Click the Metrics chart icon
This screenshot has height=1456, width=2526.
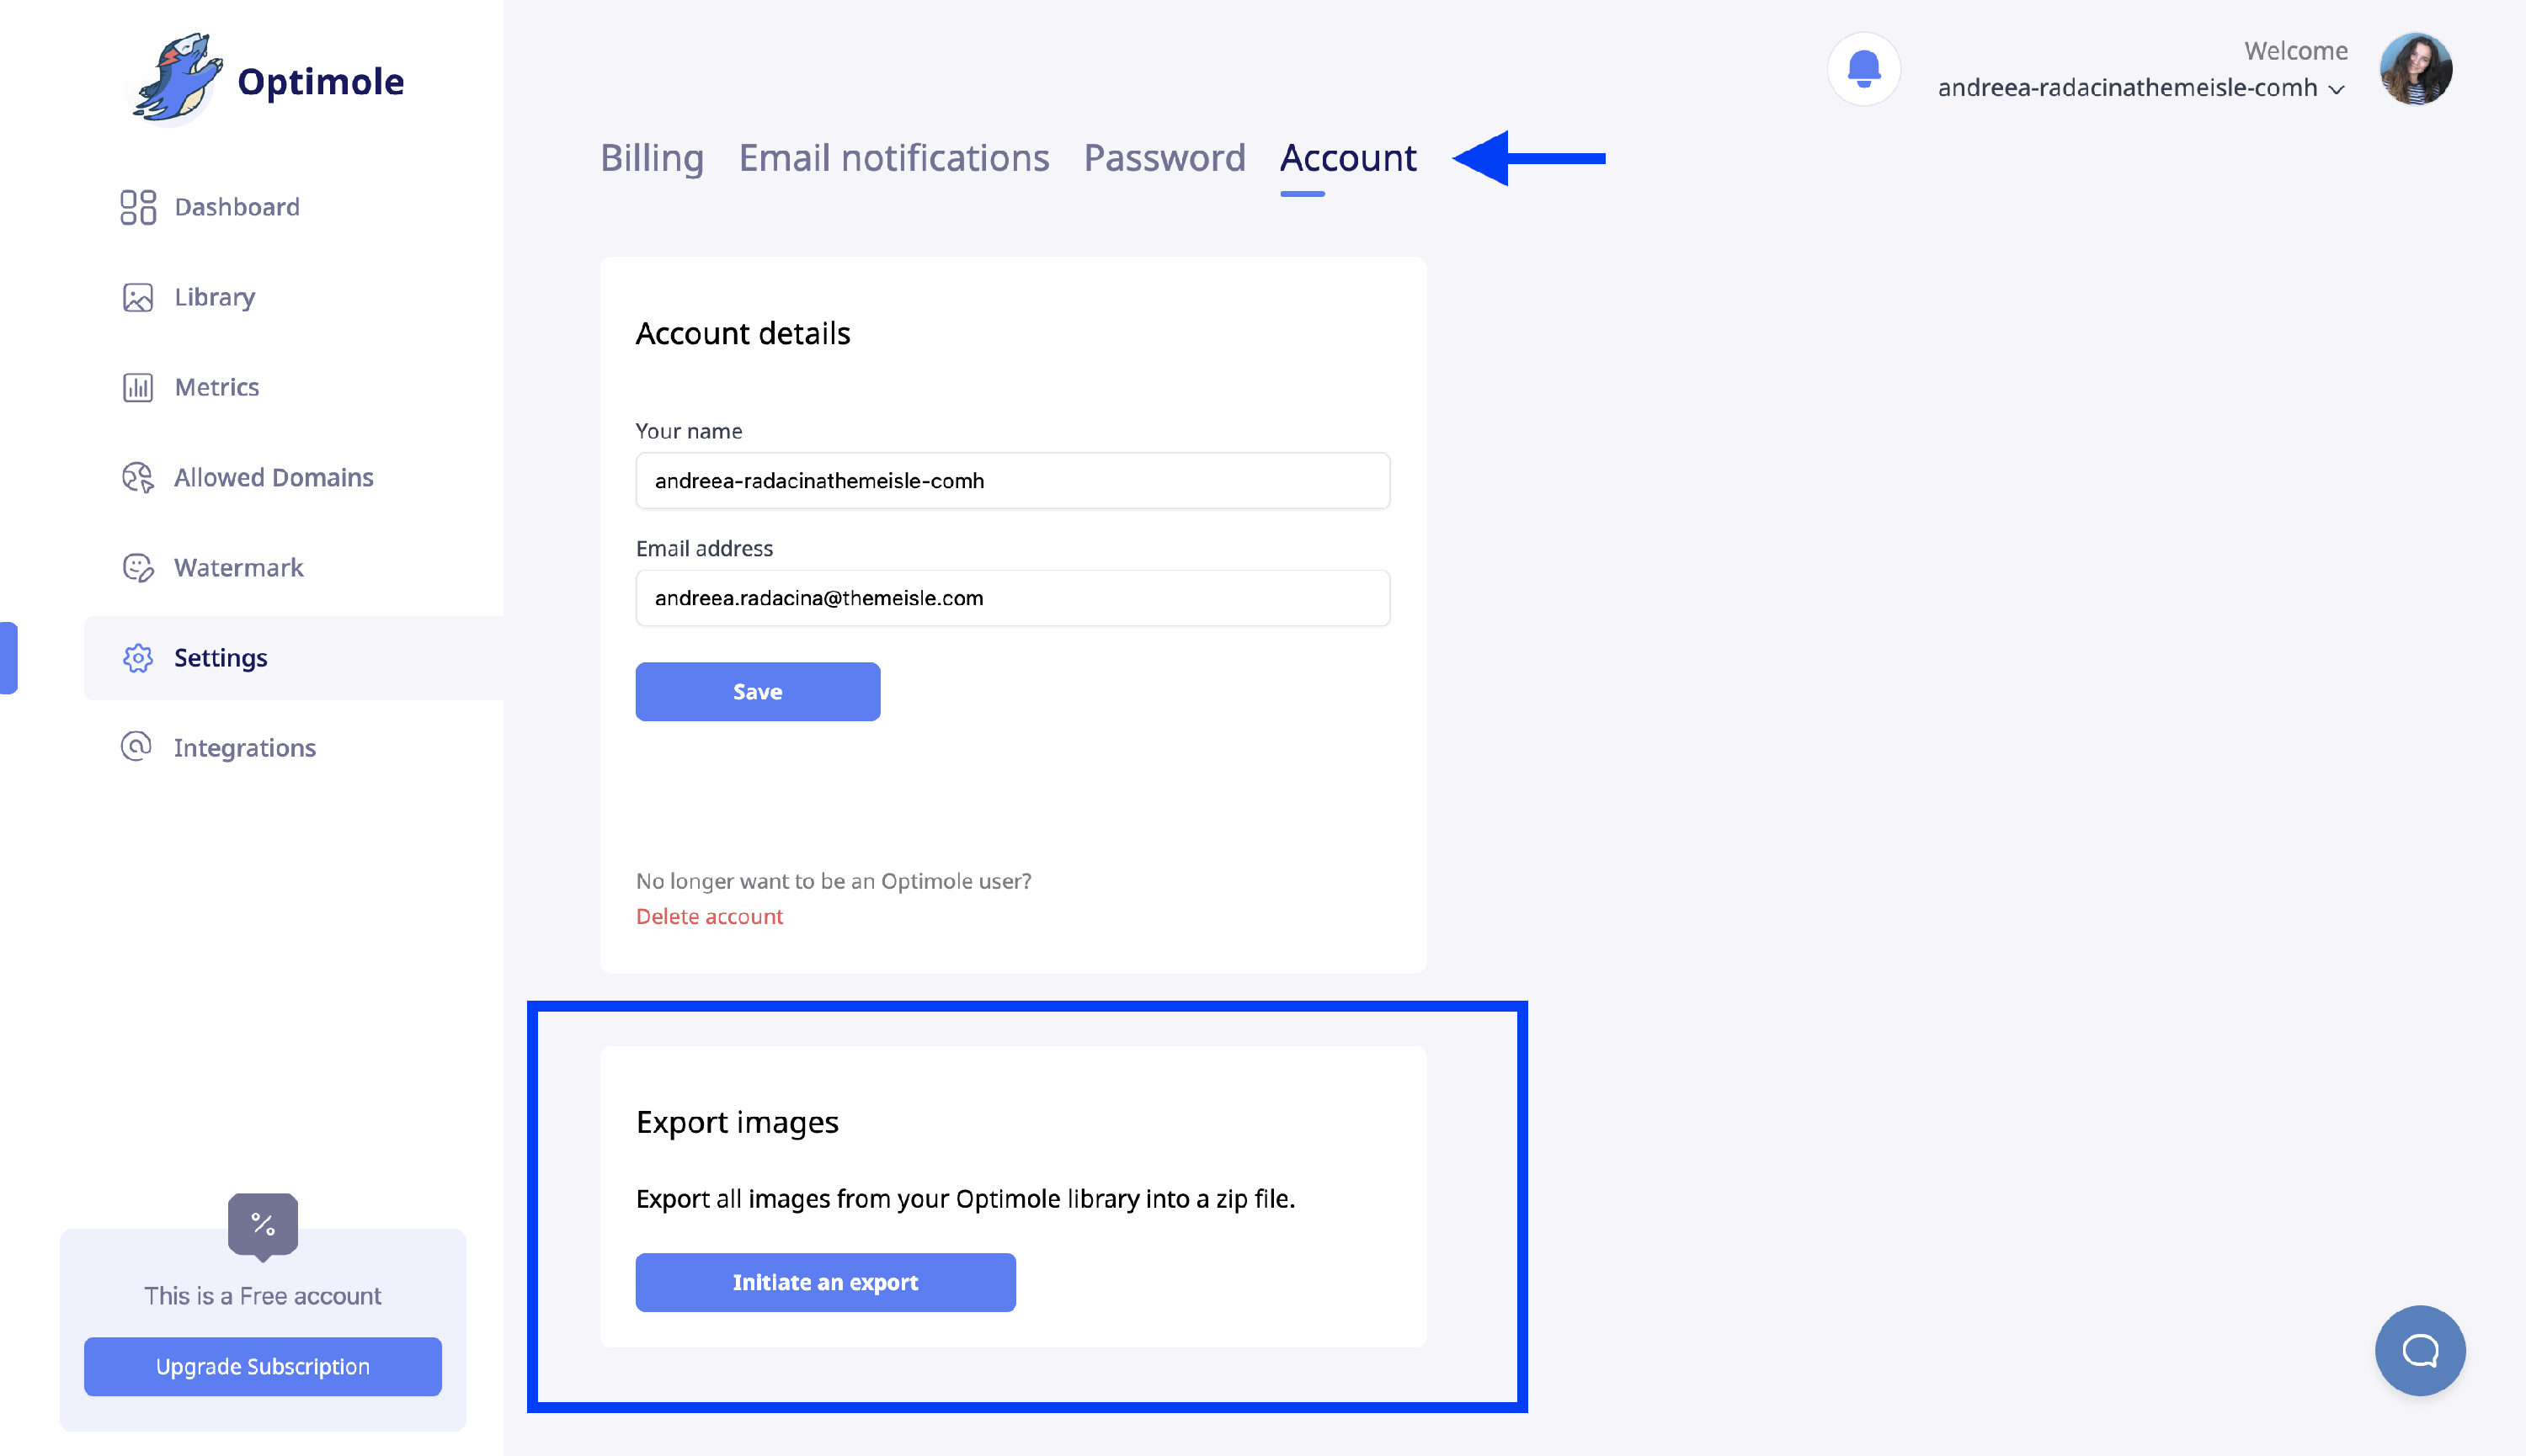pyautogui.click(x=138, y=387)
